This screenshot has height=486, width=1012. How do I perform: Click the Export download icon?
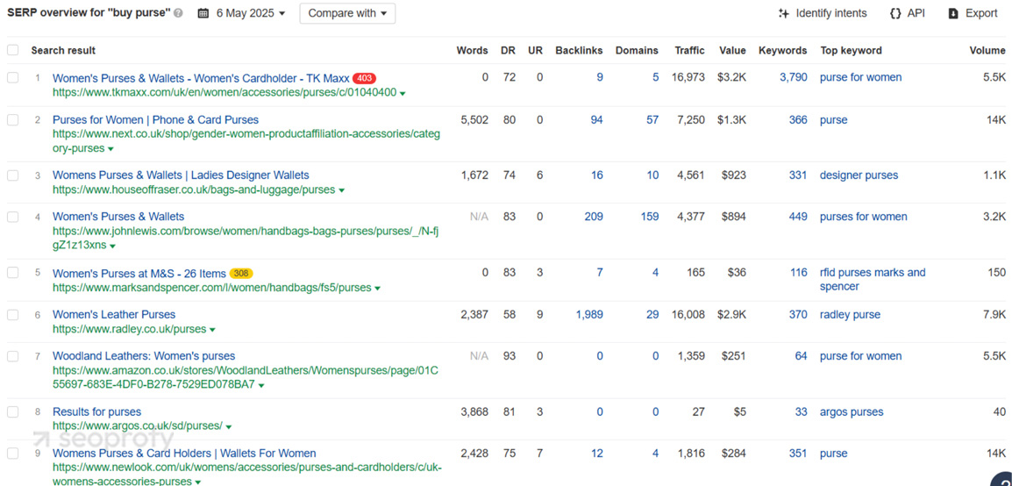(953, 13)
